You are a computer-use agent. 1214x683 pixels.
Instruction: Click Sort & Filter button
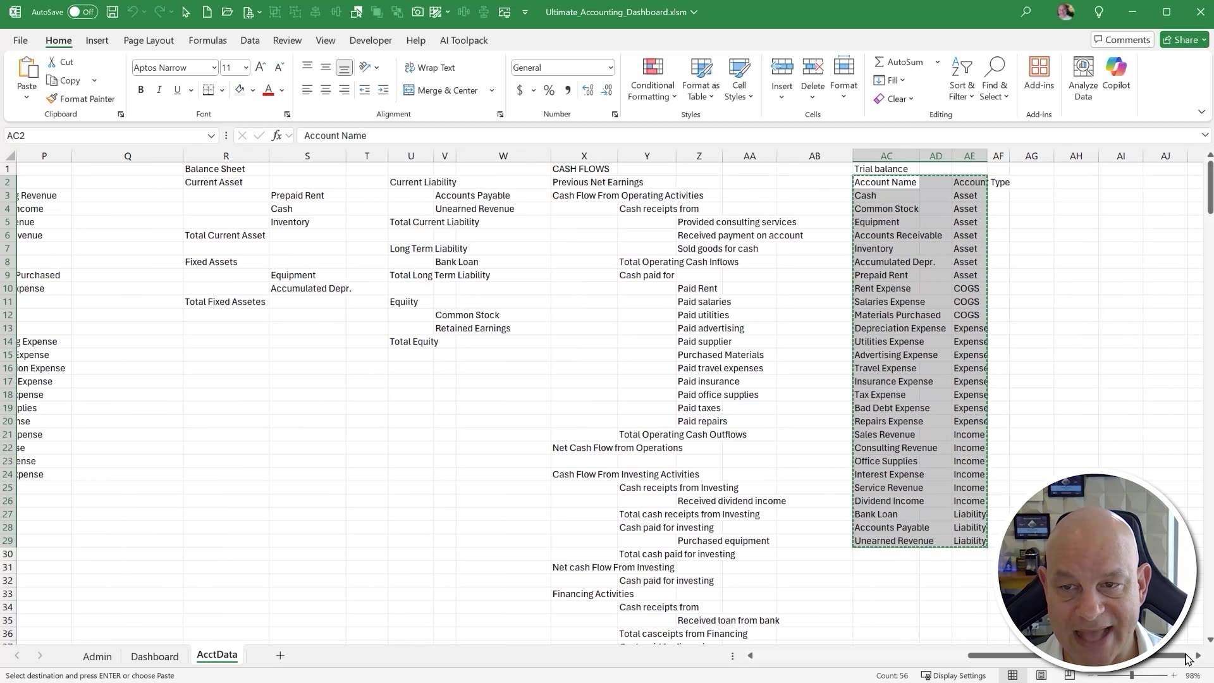pos(960,79)
